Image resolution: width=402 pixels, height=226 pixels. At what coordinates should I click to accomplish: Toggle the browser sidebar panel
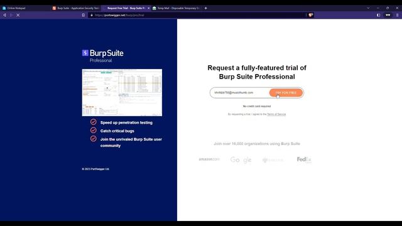click(378, 15)
